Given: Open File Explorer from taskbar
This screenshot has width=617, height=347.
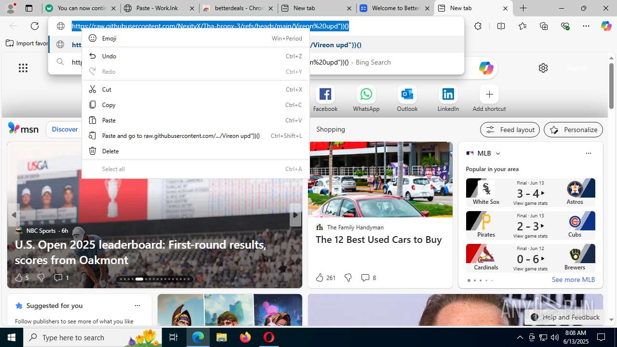Looking at the screenshot, I should tap(221, 337).
